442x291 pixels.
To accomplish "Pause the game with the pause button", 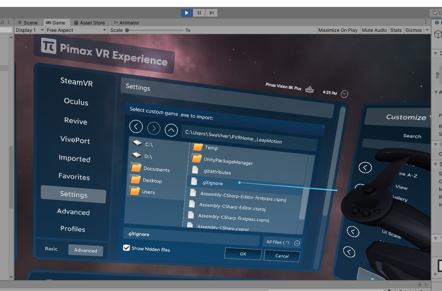I will [x=199, y=13].
